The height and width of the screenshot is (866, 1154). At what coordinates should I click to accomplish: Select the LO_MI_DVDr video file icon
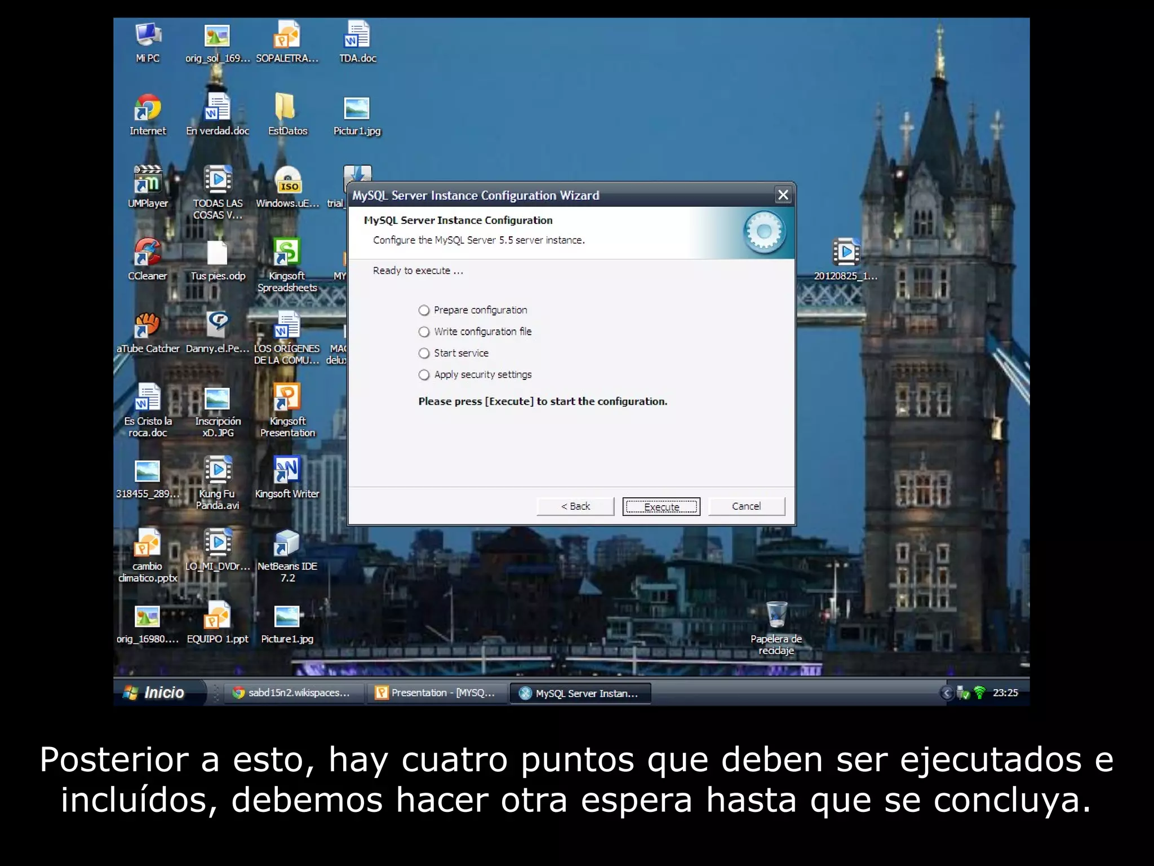pos(218,542)
